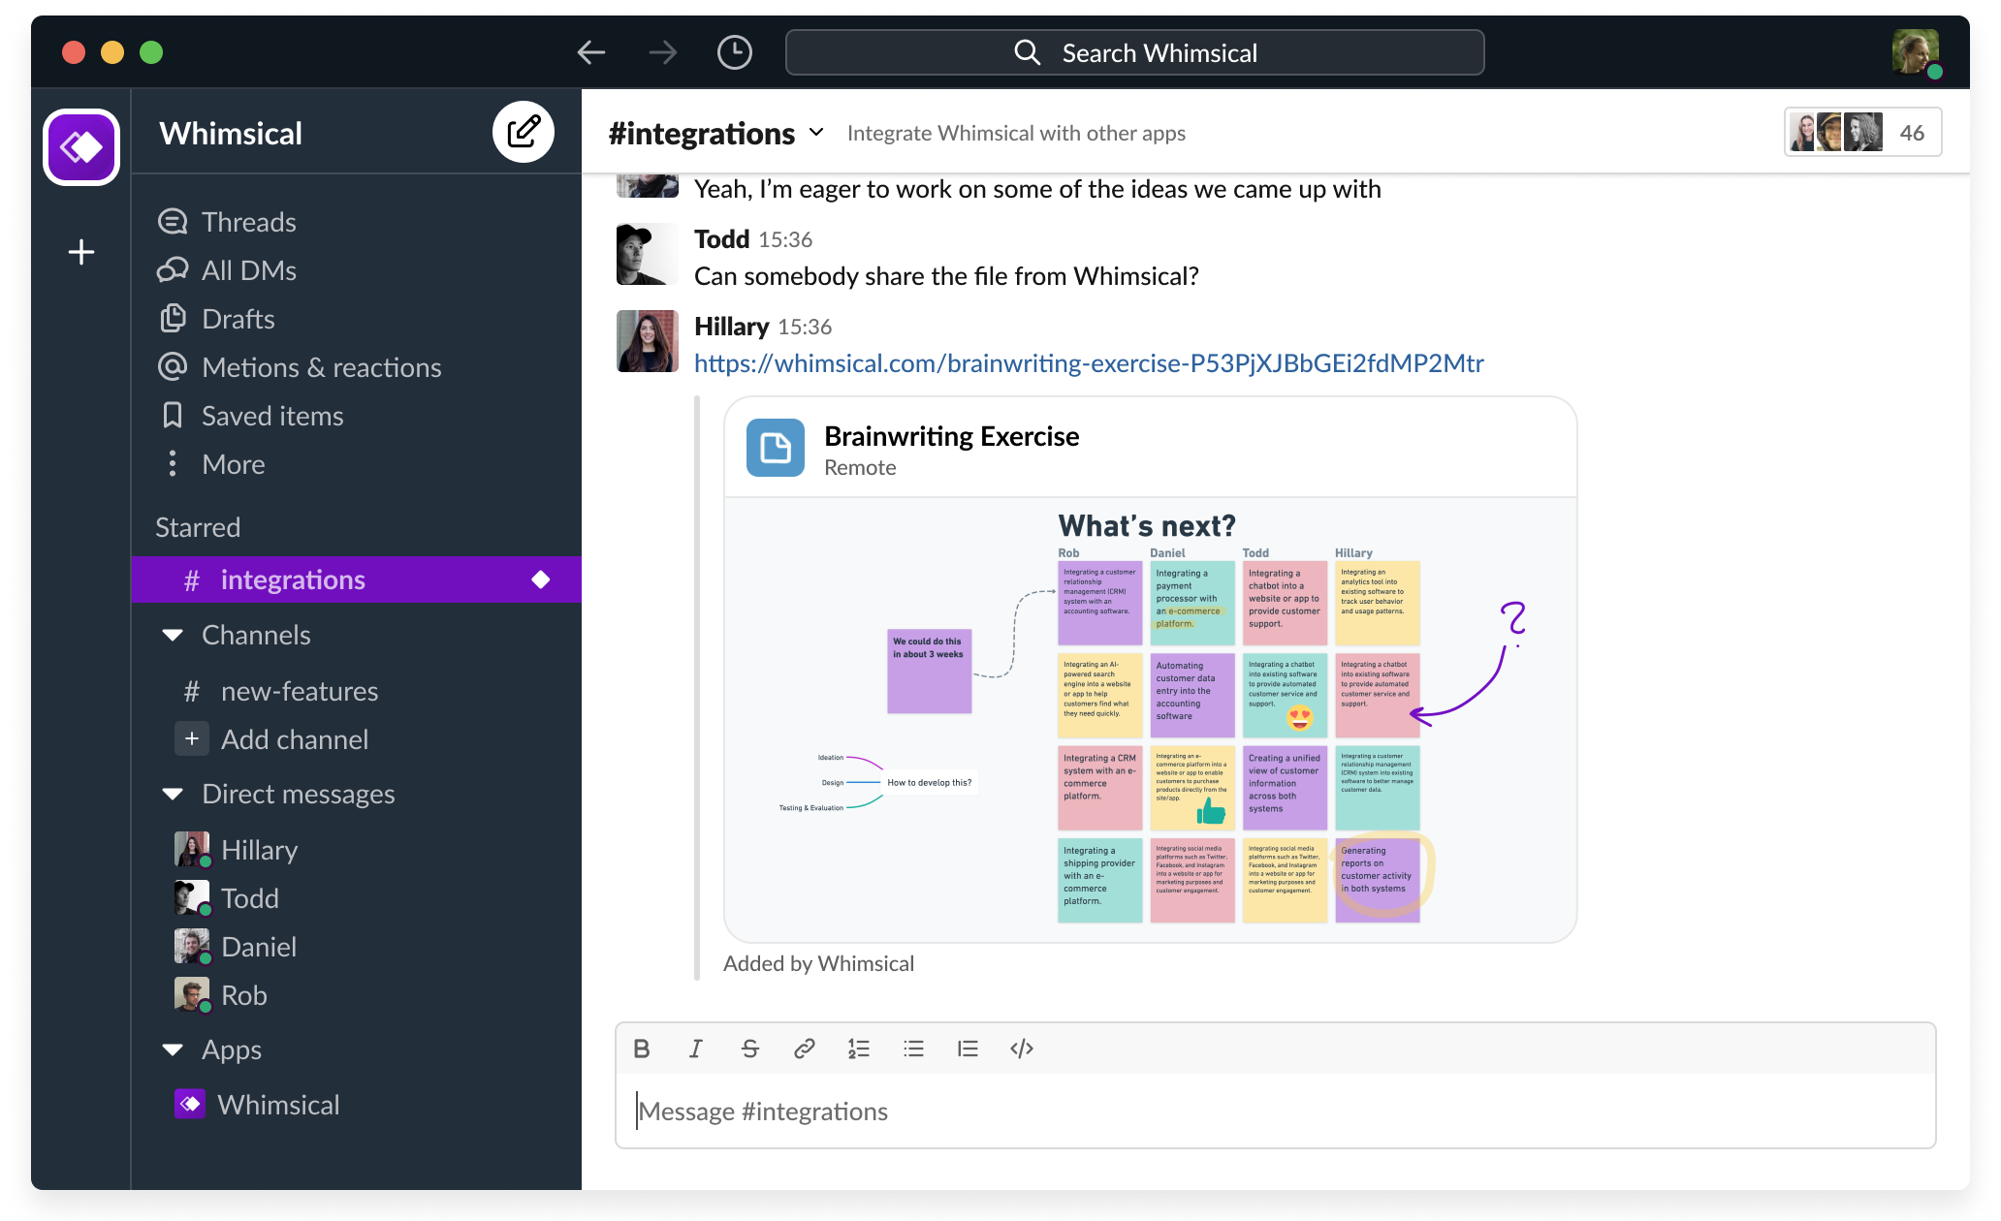
Task: Collapse the Channels section
Action: pyautogui.click(x=173, y=635)
